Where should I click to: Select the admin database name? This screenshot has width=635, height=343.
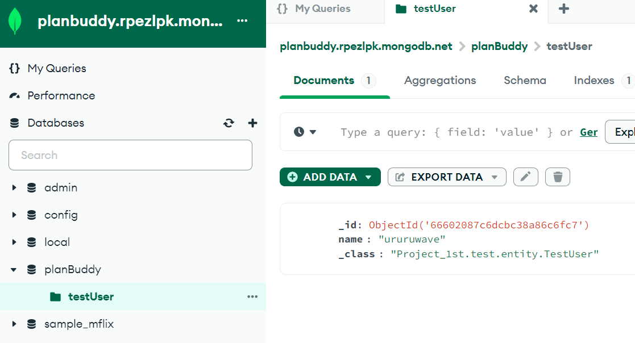tap(61, 187)
